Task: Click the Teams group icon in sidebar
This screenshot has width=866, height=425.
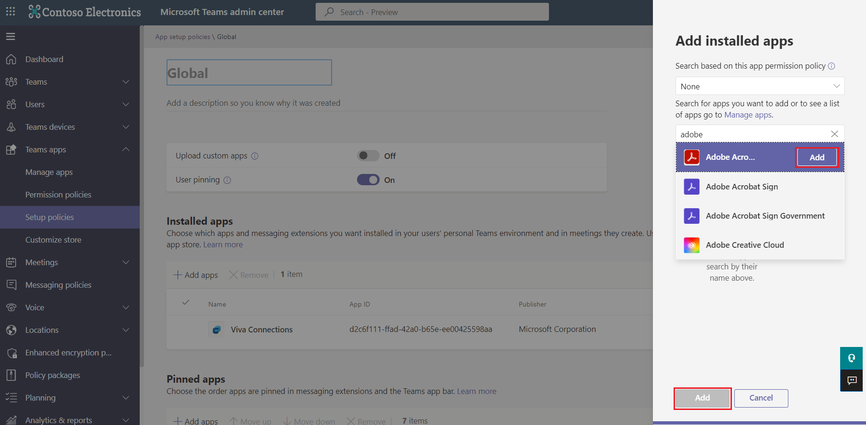Action: point(11,82)
